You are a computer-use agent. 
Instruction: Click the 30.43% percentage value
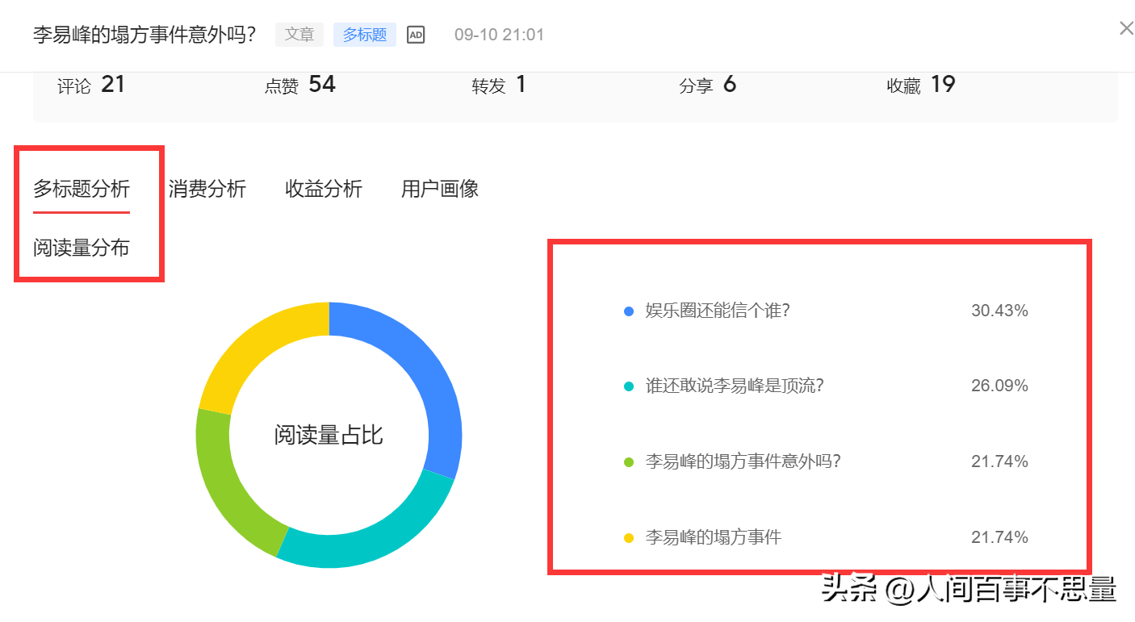999,310
